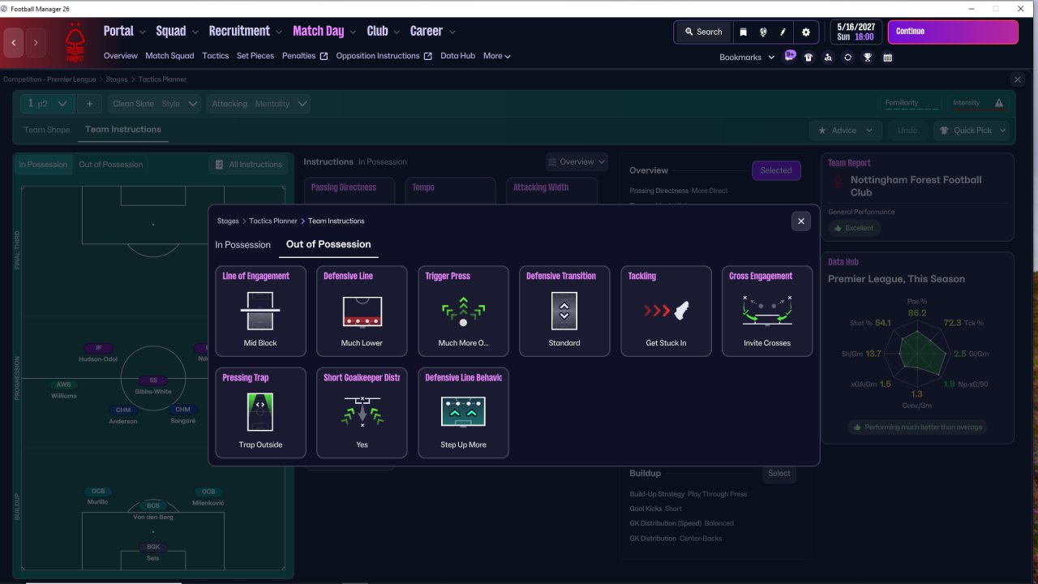This screenshot has height=584, width=1038.
Task: Open the tactic slot p2 dropdown
Action: click(x=48, y=104)
